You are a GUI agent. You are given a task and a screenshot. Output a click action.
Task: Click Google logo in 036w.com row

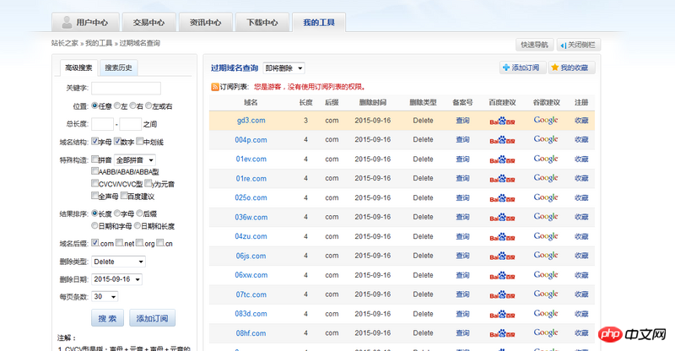tap(546, 217)
